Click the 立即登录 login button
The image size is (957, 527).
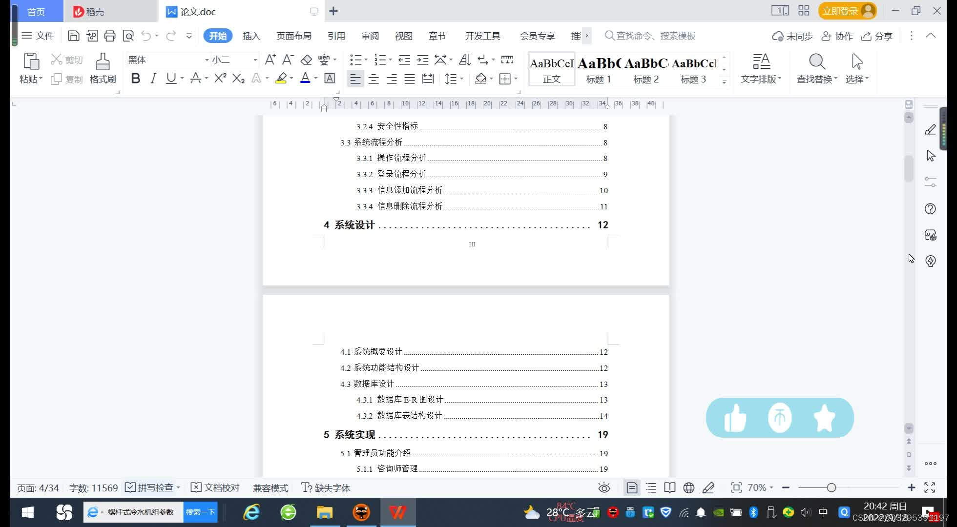[847, 11]
